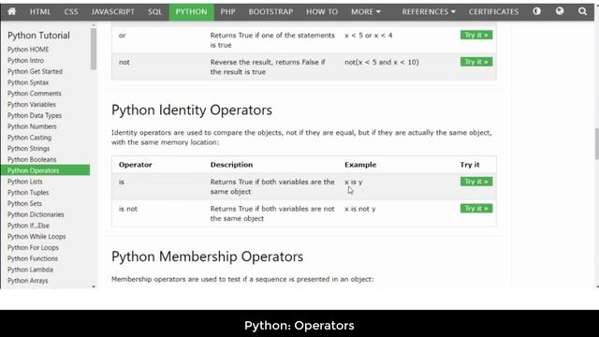The width and height of the screenshot is (599, 337).
Task: Open Python Numbers link
Action: [x=32, y=126]
